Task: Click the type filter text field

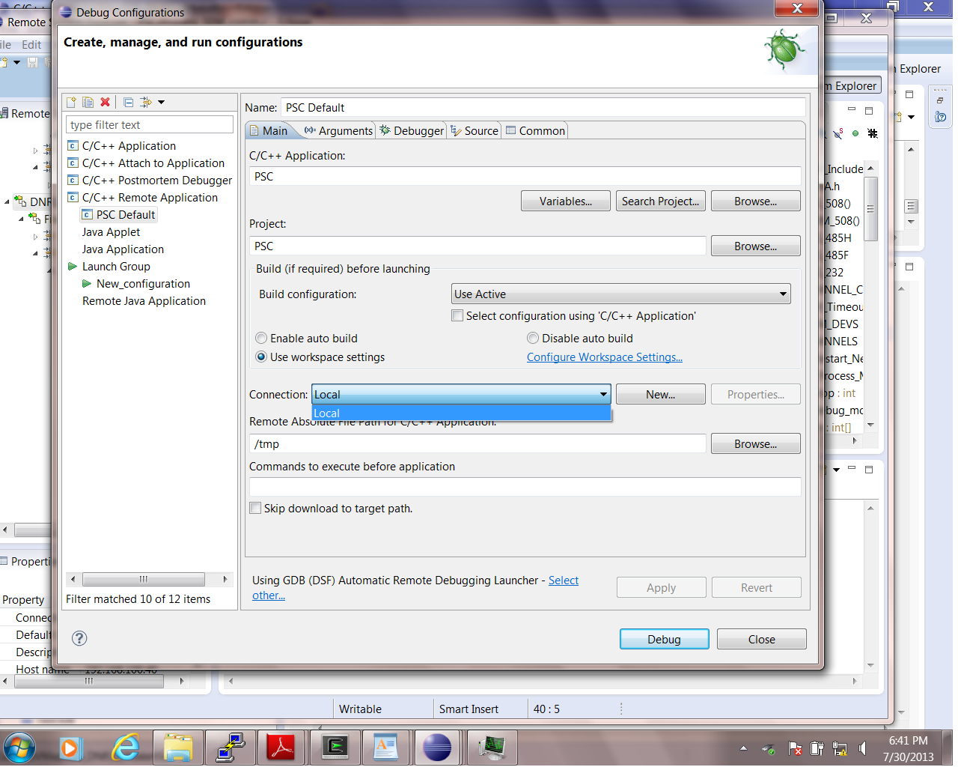Action: coord(150,125)
